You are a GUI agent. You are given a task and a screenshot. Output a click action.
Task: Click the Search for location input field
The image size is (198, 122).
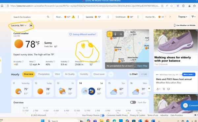coord(30,17)
